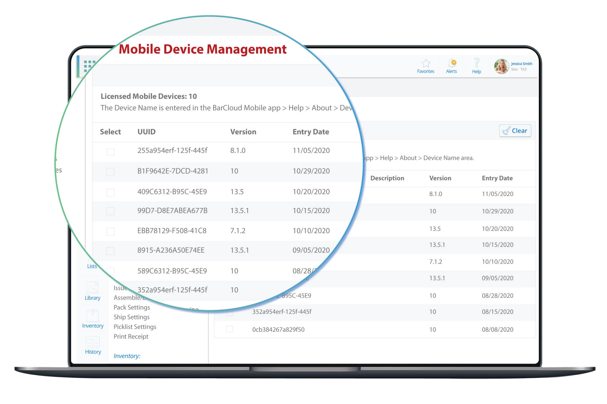Click the Clear button
The image size is (607, 404).
tap(515, 131)
